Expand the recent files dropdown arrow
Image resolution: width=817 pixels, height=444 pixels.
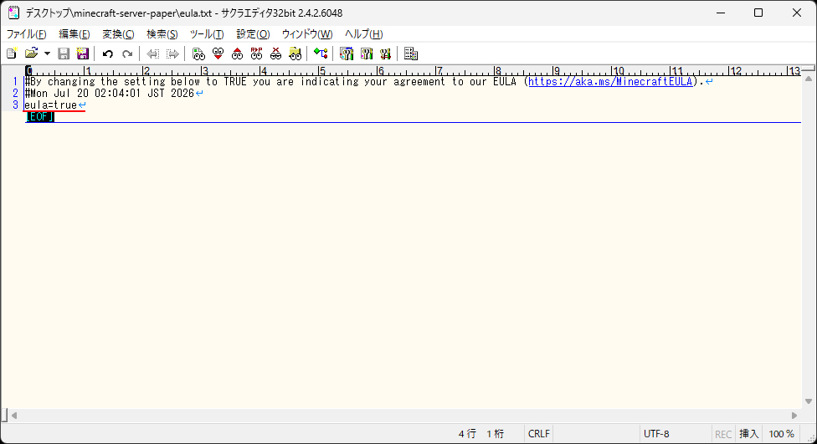click(47, 54)
